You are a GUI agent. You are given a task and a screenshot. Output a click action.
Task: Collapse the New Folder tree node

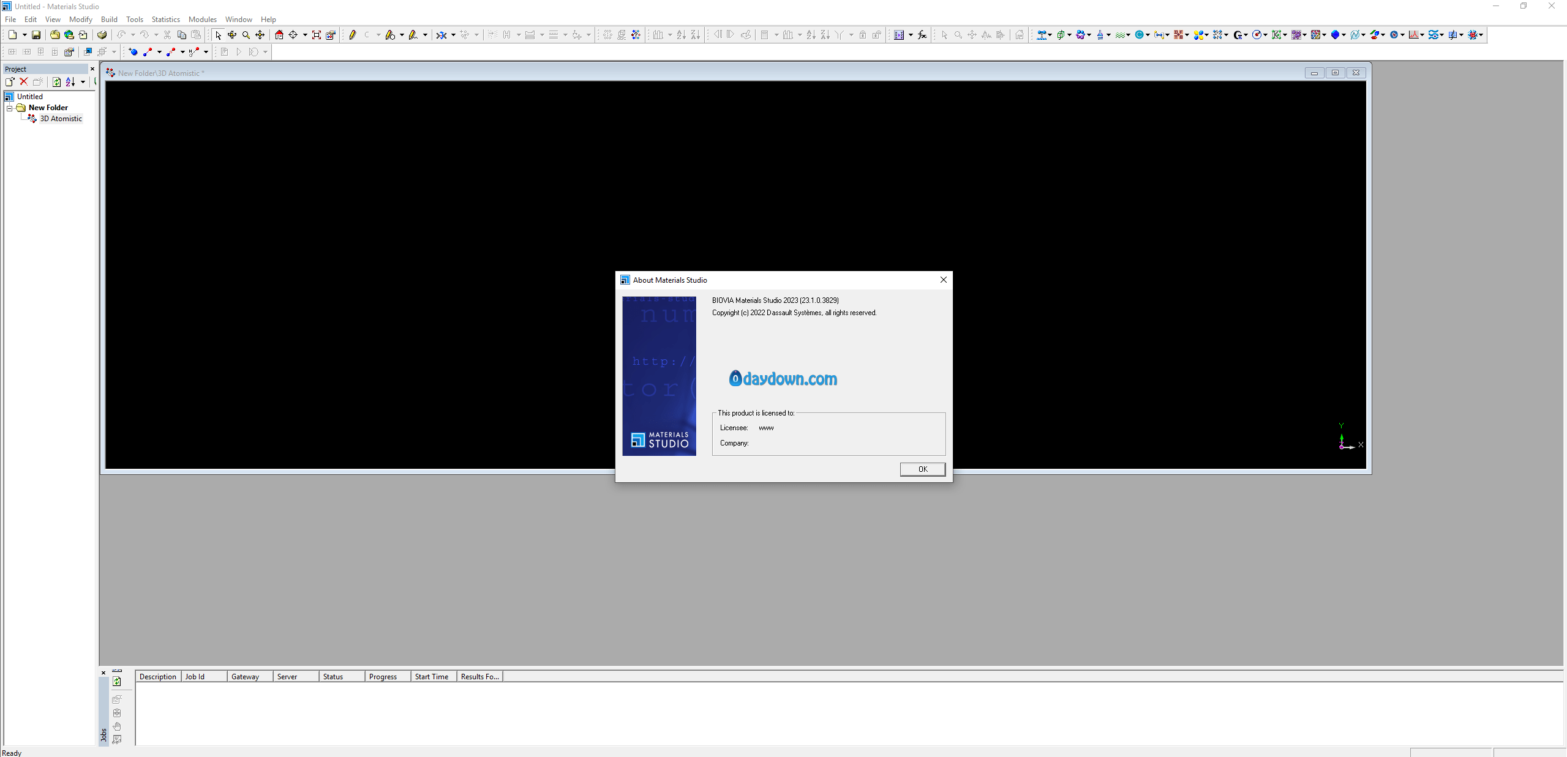10,108
